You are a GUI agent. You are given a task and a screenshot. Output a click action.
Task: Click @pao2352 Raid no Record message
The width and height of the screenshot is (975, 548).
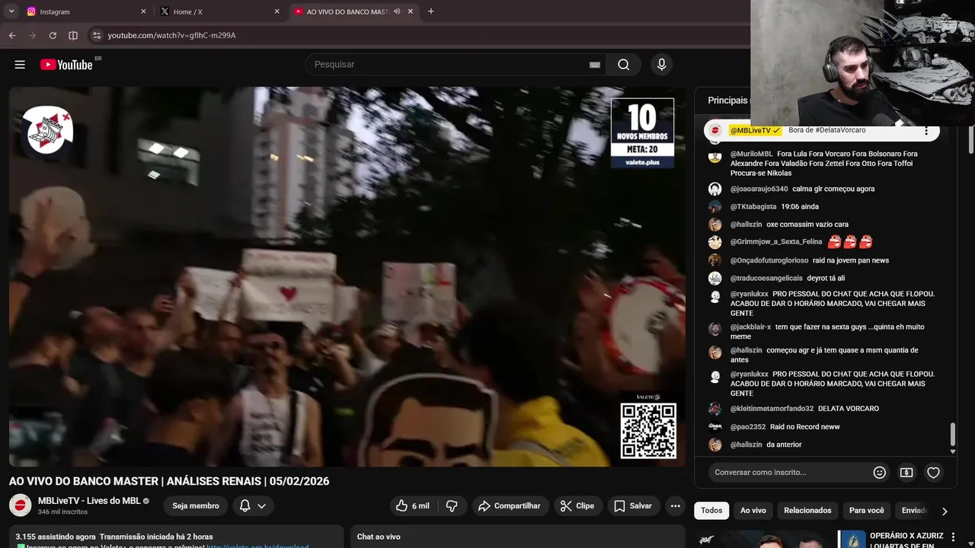tap(826, 427)
